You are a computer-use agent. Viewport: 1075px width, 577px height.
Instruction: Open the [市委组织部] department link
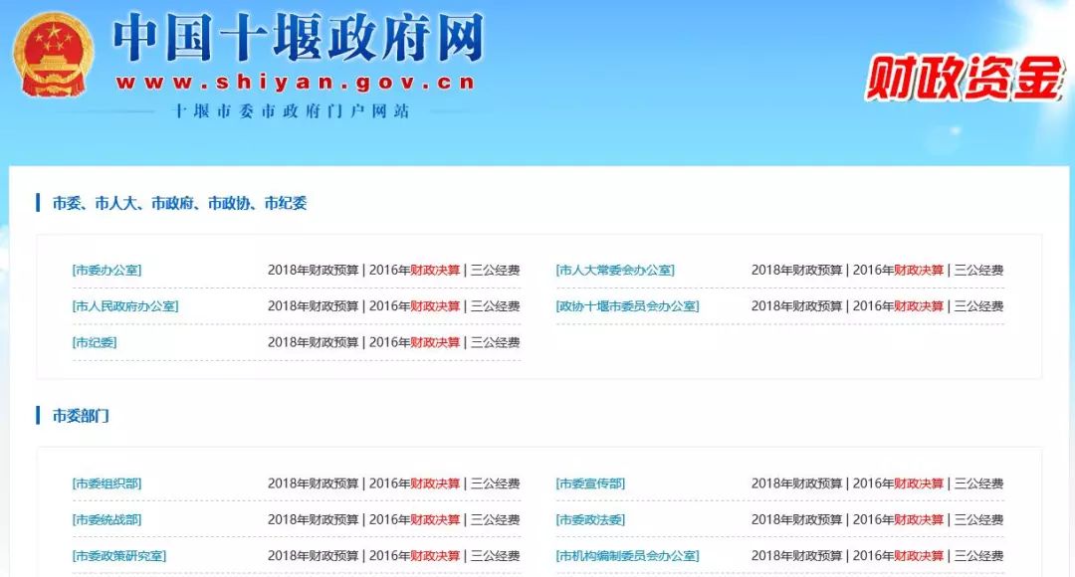[107, 483]
